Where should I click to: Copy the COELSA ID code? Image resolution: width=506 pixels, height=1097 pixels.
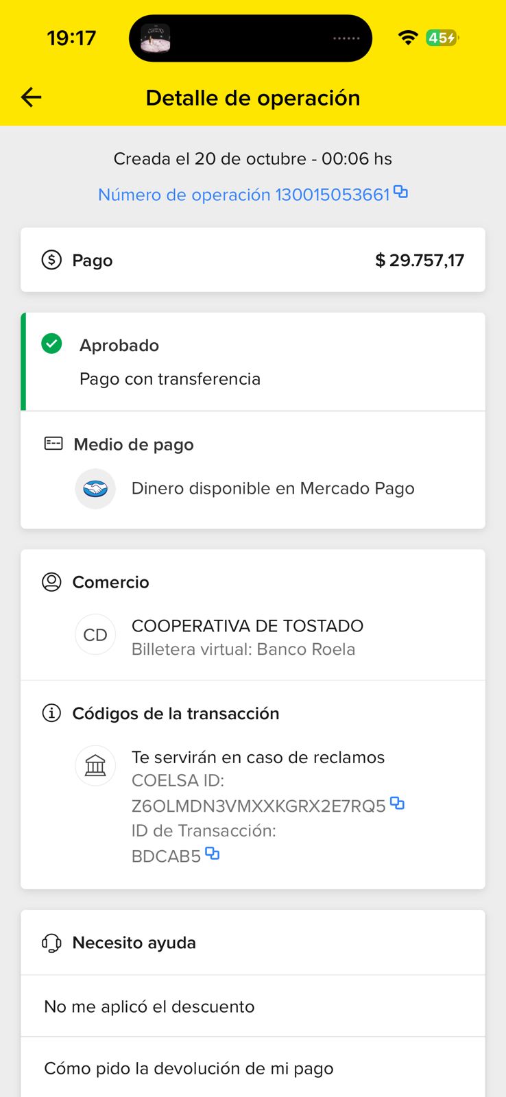(397, 803)
